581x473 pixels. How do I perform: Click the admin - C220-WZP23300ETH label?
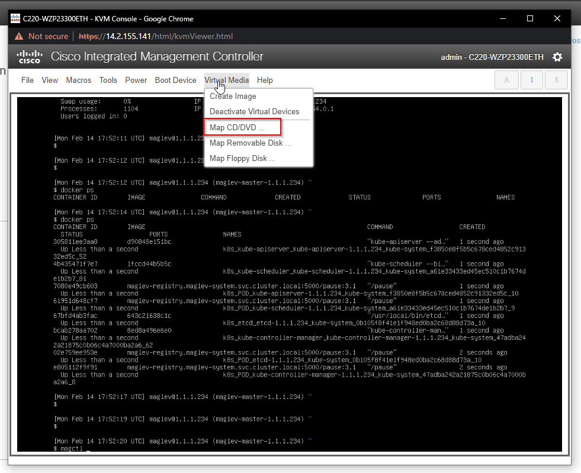[x=492, y=57]
